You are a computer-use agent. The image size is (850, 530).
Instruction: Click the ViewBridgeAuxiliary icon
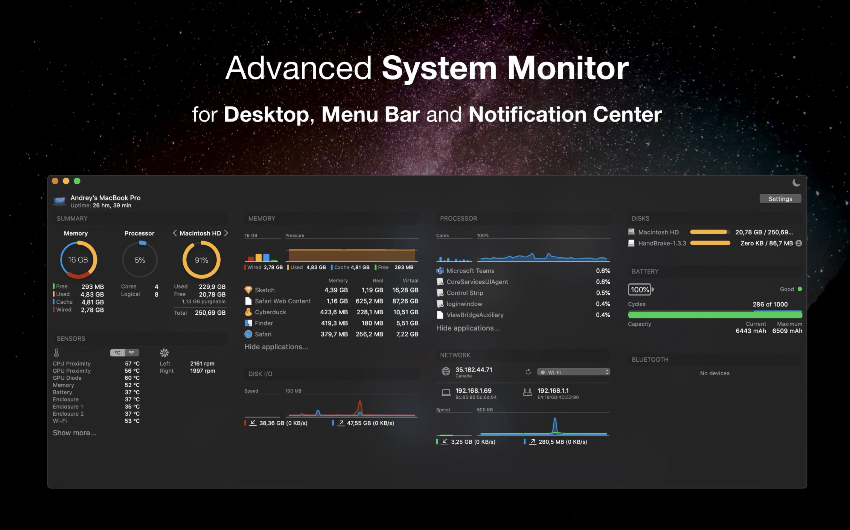[x=440, y=315]
